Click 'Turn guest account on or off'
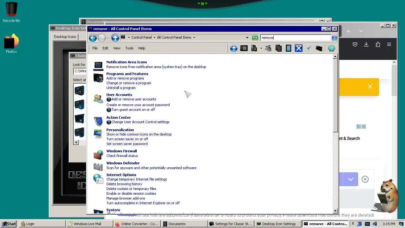This screenshot has width=405, height=228. [133, 110]
